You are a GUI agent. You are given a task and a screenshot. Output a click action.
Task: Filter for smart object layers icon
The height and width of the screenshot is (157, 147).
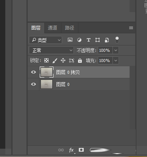tap(107, 40)
